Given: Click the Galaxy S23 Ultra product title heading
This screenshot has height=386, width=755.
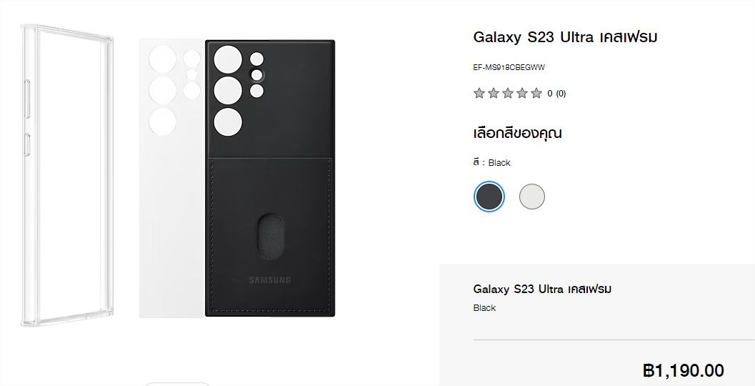Looking at the screenshot, I should point(565,37).
